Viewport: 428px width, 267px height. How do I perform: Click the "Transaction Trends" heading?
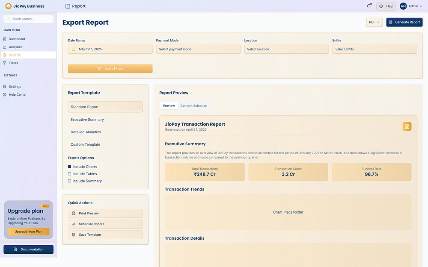(184, 189)
